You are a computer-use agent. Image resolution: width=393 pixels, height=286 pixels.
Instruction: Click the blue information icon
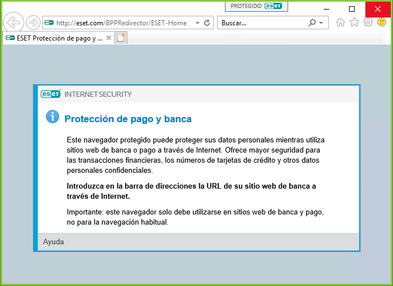[x=52, y=117]
